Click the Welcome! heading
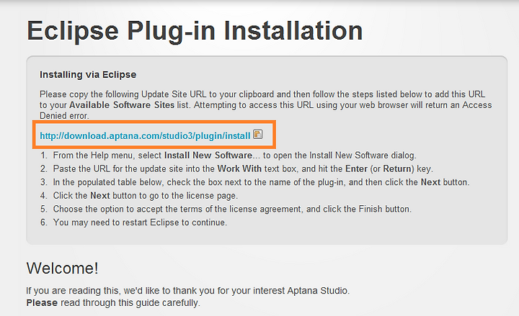 pos(62,268)
